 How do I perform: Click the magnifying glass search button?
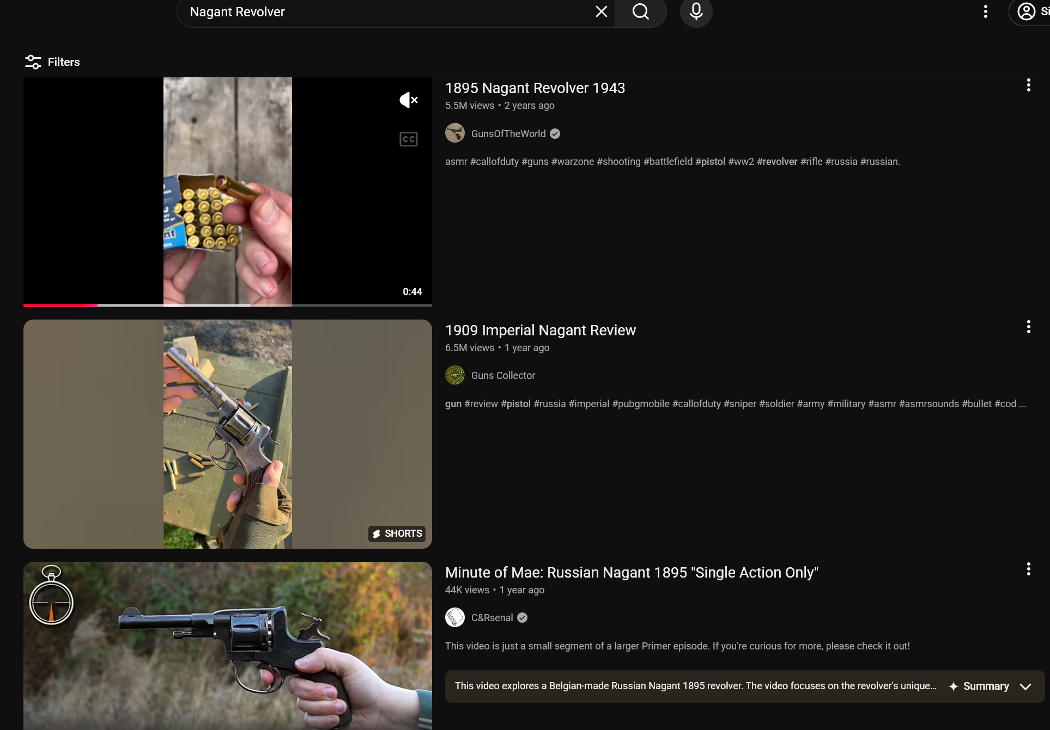(641, 11)
